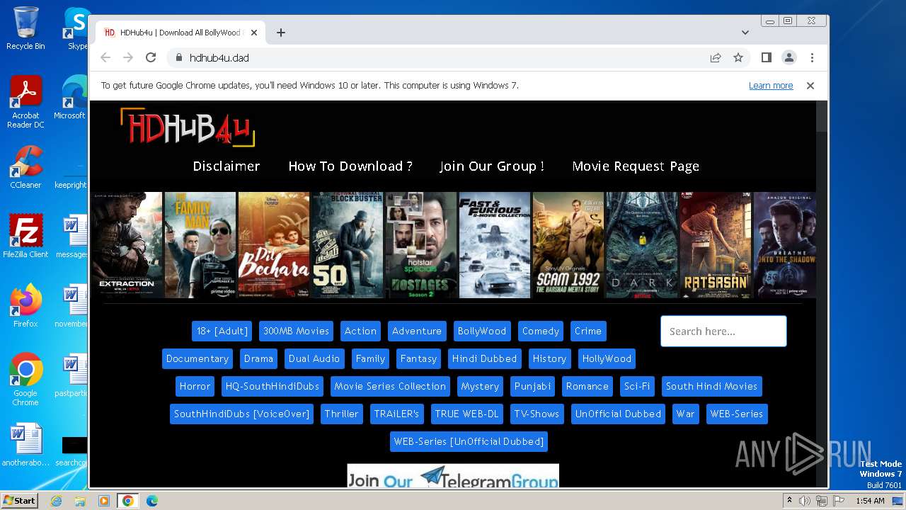Open Acrobat Reader DC desktop icon
Viewport: 906px width, 510px height.
[25, 102]
